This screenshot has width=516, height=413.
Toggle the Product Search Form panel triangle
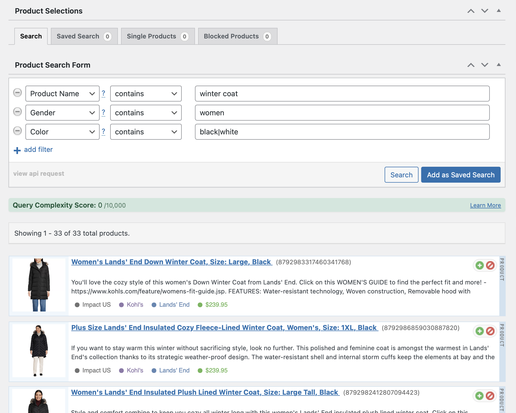[x=499, y=65]
